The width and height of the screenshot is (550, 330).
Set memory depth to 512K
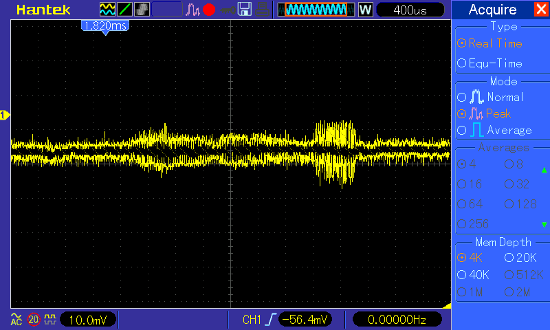point(524,274)
